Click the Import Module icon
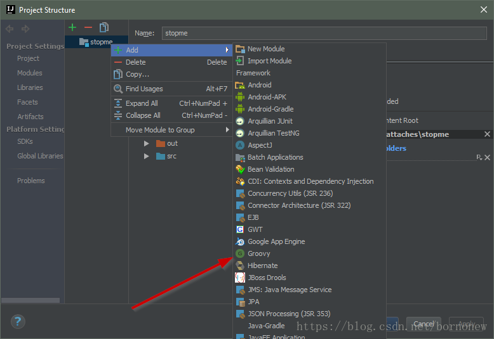The width and height of the screenshot is (494, 339). 240,61
